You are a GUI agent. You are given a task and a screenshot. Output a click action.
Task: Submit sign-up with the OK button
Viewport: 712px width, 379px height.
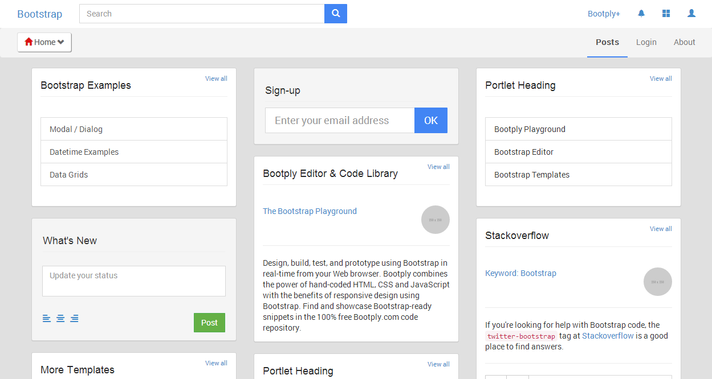pos(431,121)
